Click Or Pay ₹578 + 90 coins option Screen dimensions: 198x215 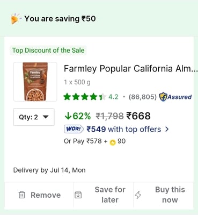[94, 141]
